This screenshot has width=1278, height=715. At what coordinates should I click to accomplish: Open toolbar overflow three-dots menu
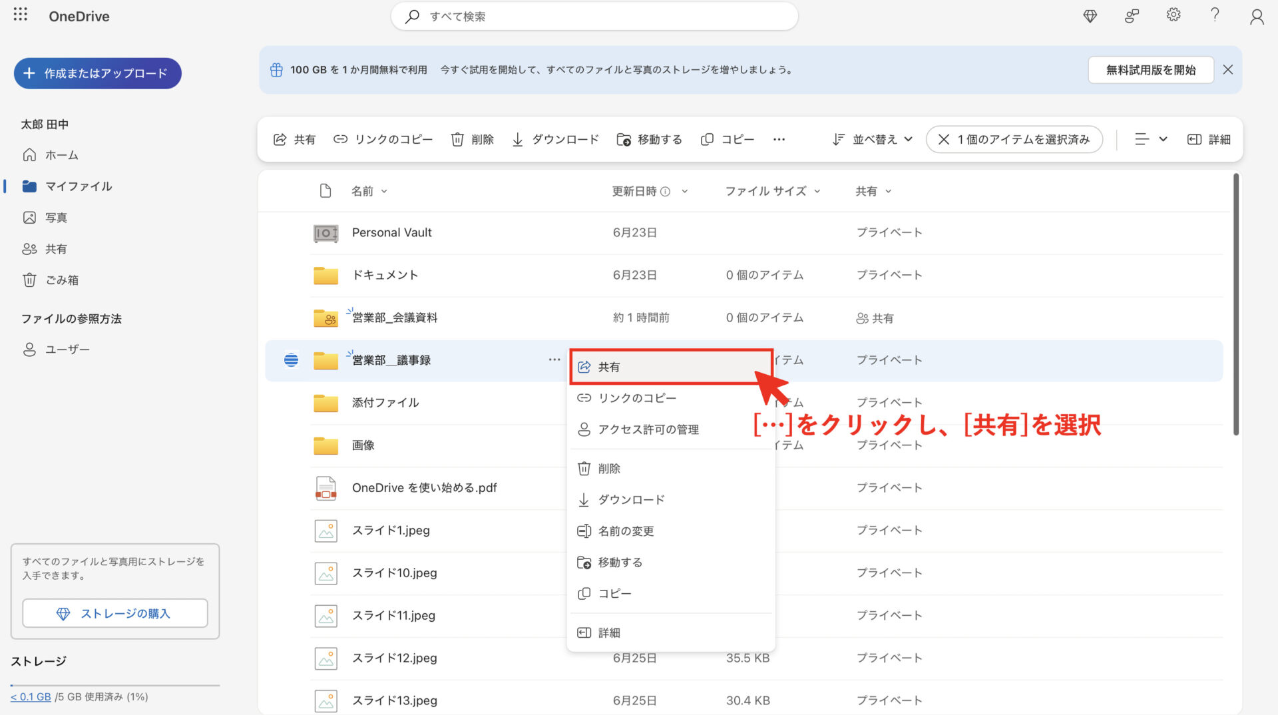tap(779, 139)
